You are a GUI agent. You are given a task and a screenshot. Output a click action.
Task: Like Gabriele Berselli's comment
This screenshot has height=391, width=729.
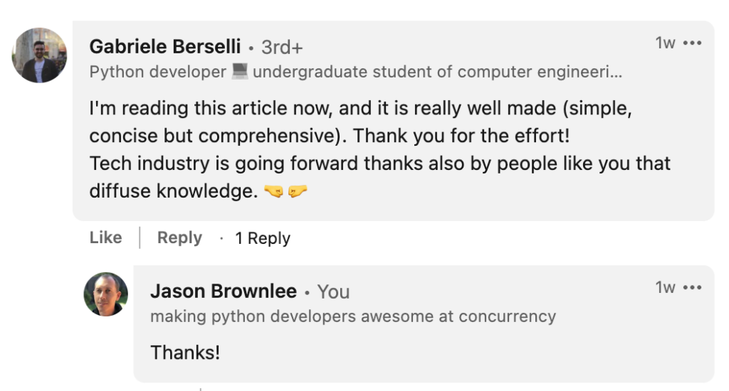click(105, 238)
